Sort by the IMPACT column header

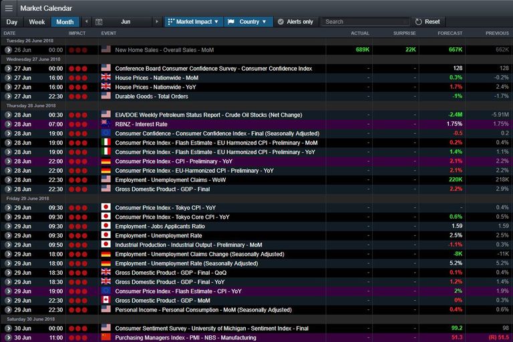pyautogui.click(x=77, y=33)
